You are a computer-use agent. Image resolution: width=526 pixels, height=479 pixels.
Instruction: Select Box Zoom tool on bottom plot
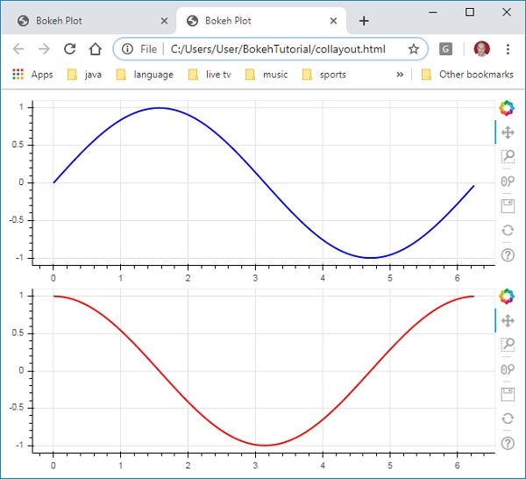(507, 346)
